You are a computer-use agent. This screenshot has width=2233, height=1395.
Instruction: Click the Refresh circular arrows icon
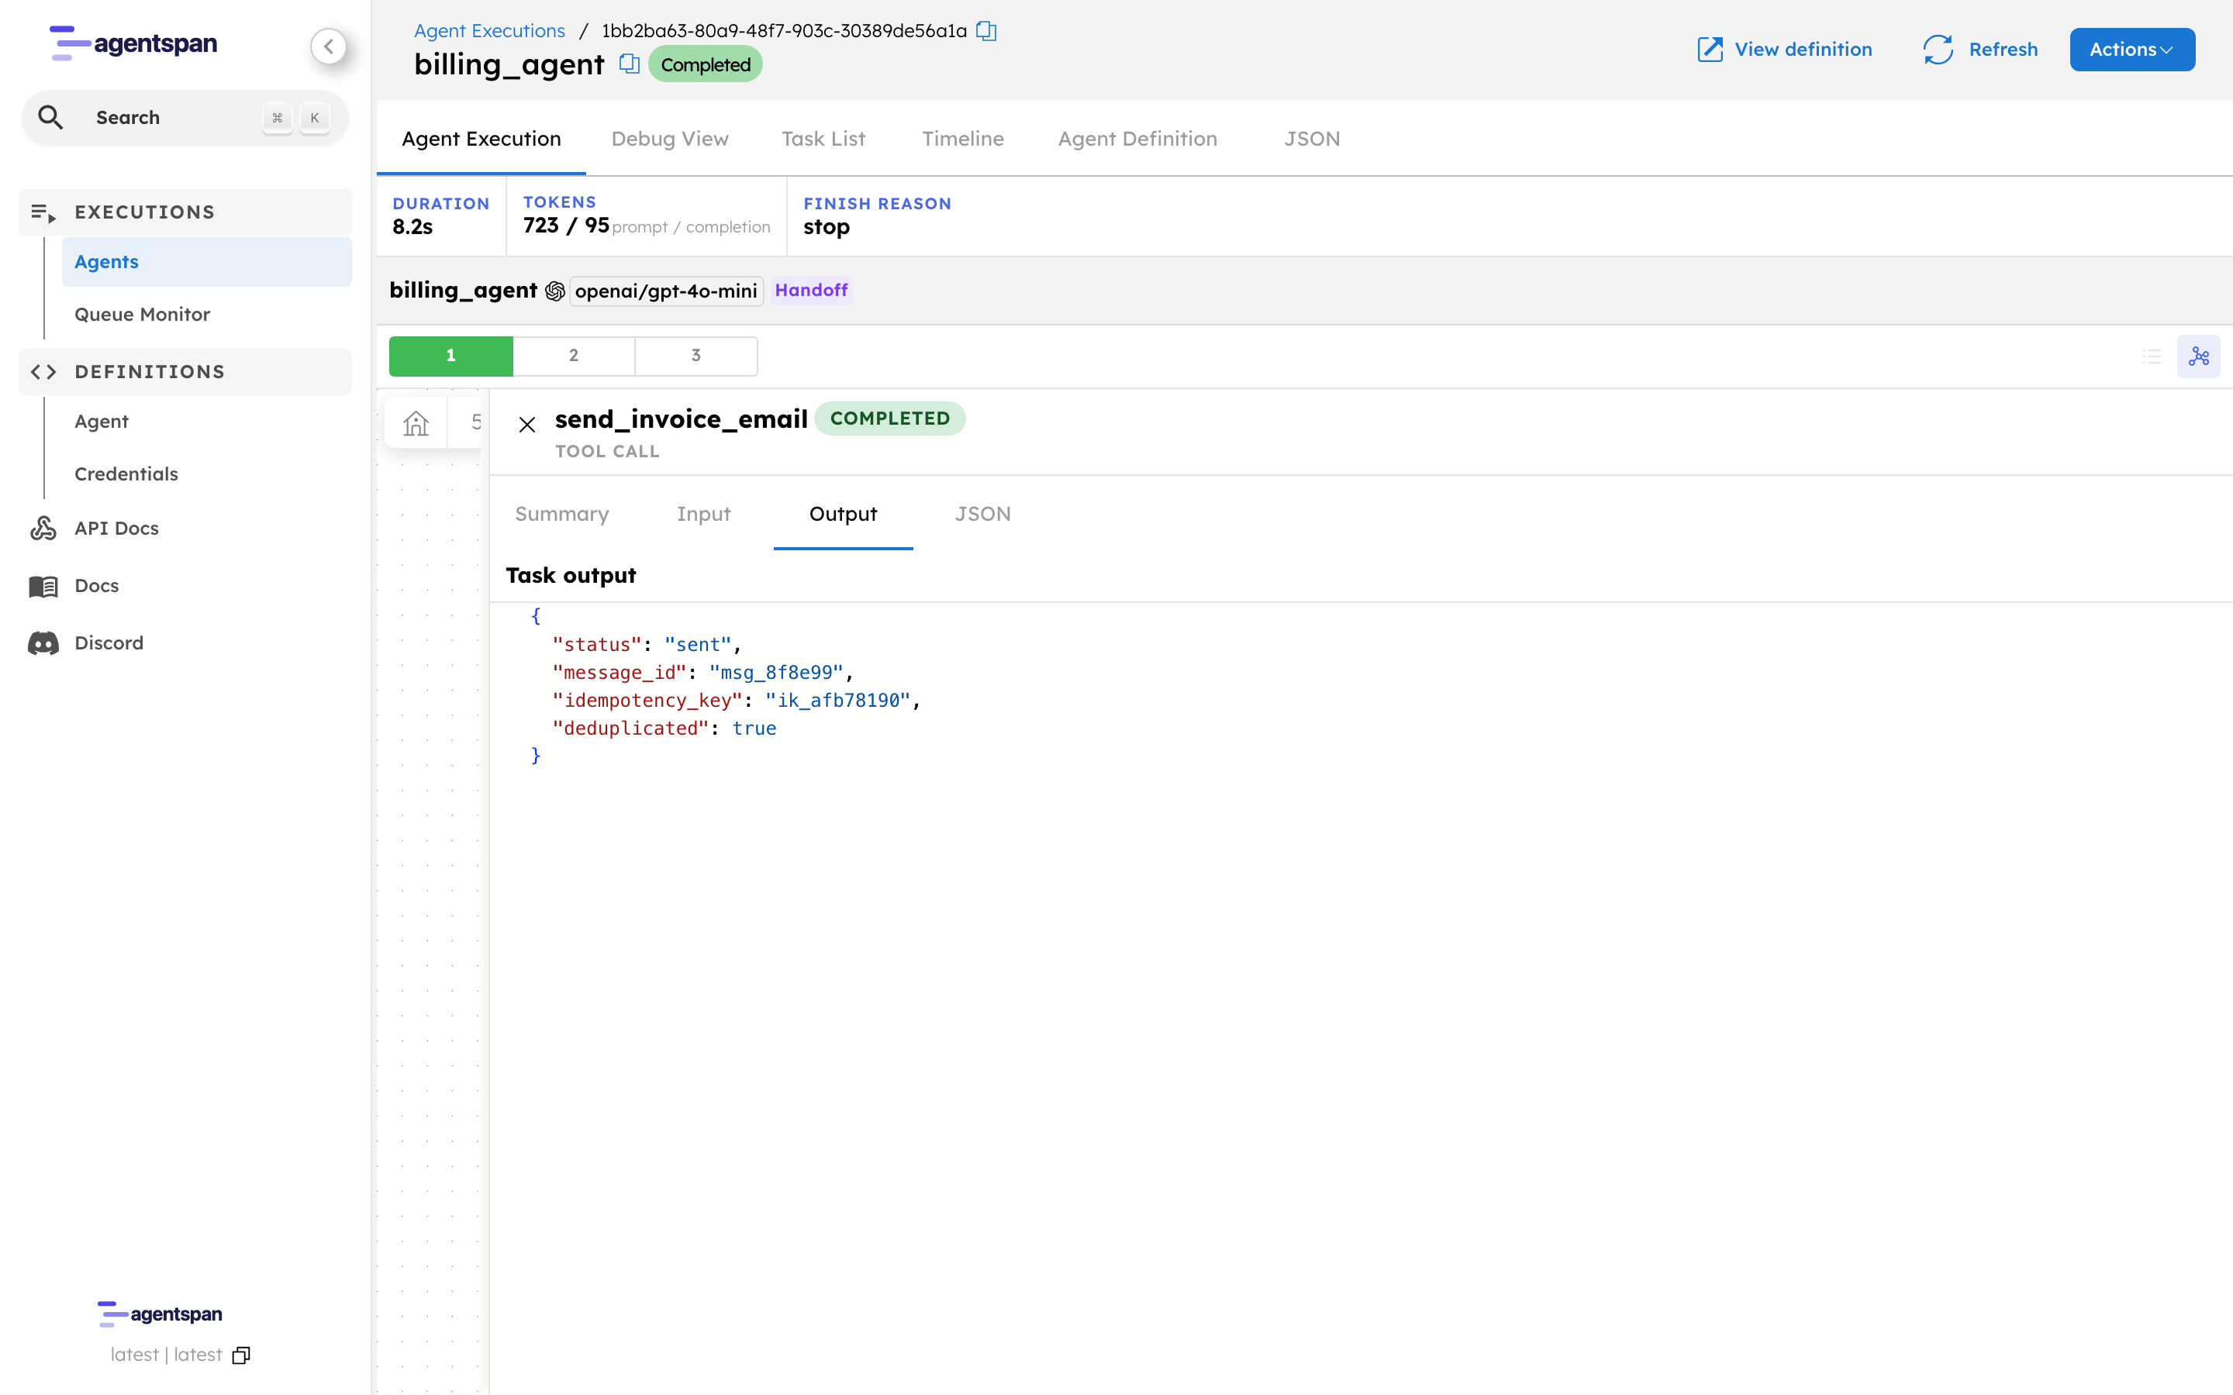tap(1938, 49)
